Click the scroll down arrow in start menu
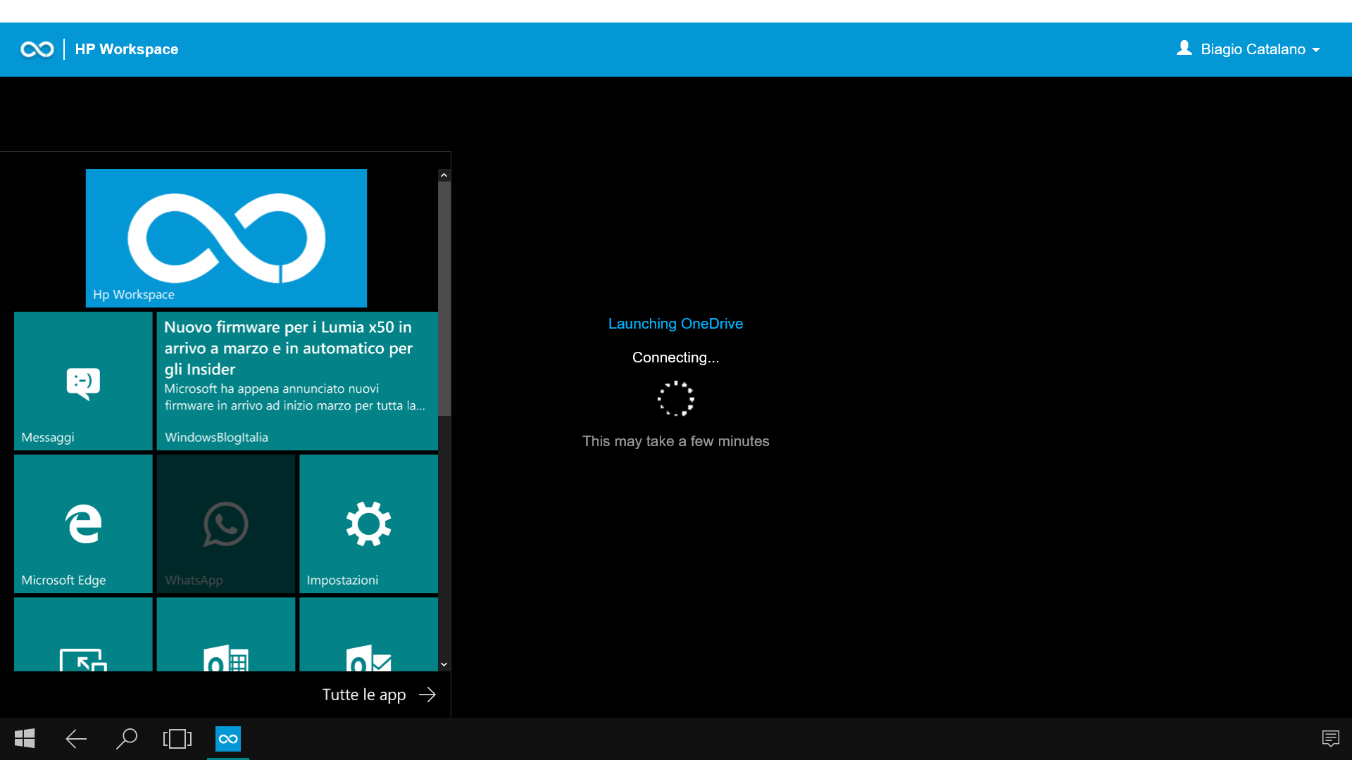The image size is (1352, 760). pos(444,664)
